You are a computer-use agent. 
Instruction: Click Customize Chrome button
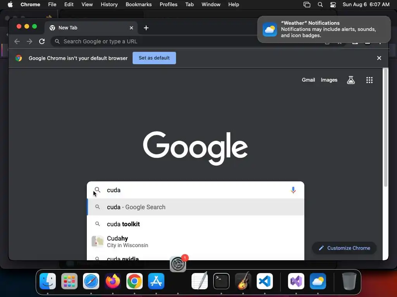pos(344,248)
